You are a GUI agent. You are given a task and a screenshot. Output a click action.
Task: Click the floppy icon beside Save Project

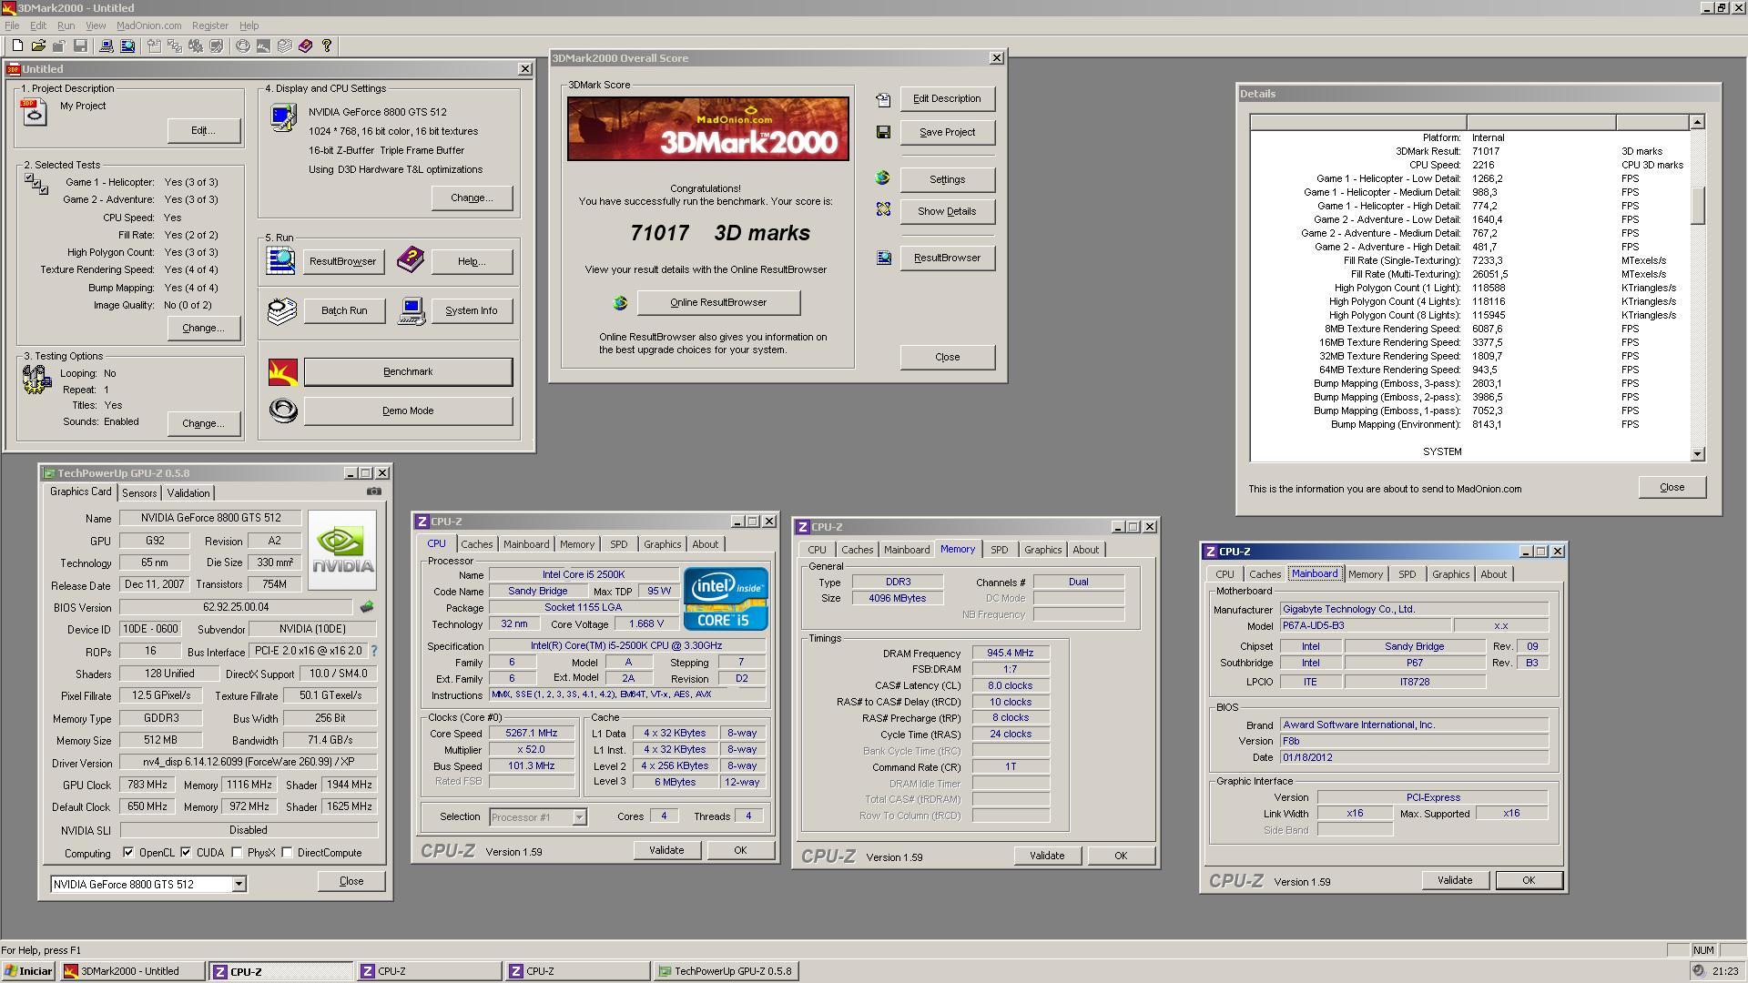tap(883, 132)
